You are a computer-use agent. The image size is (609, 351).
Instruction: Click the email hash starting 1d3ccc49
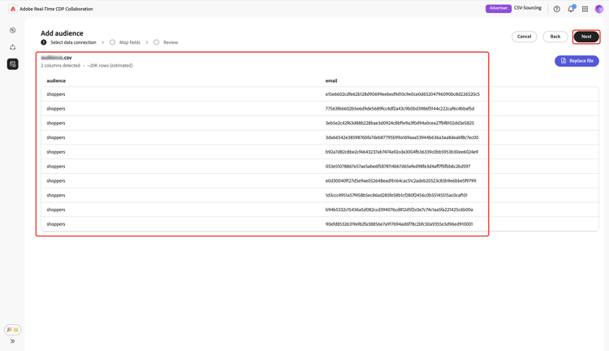[396, 195]
